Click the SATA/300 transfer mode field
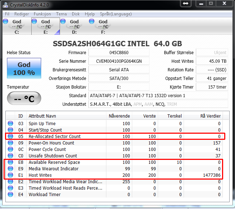The image size is (235, 209). (119, 79)
